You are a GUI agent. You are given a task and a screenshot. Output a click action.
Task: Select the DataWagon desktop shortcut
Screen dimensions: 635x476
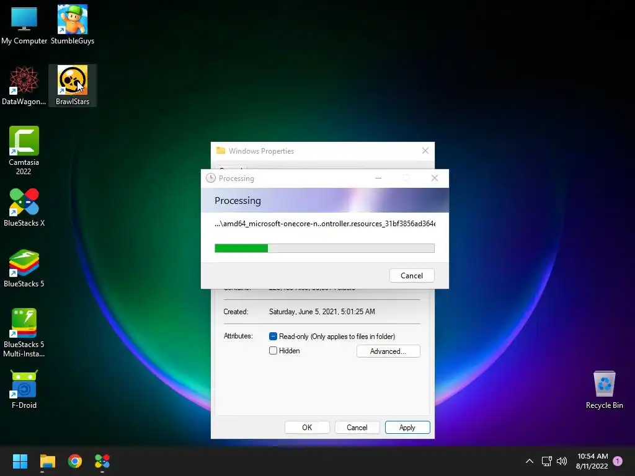point(24,86)
